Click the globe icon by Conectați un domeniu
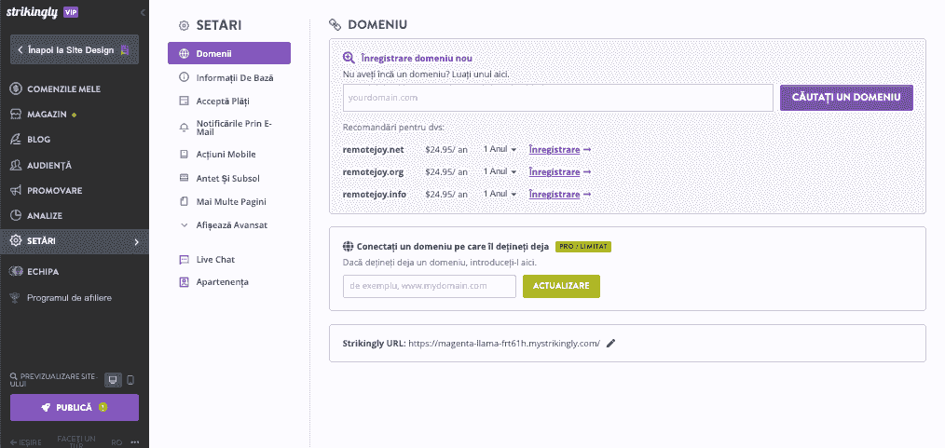945x448 pixels. [x=348, y=246]
